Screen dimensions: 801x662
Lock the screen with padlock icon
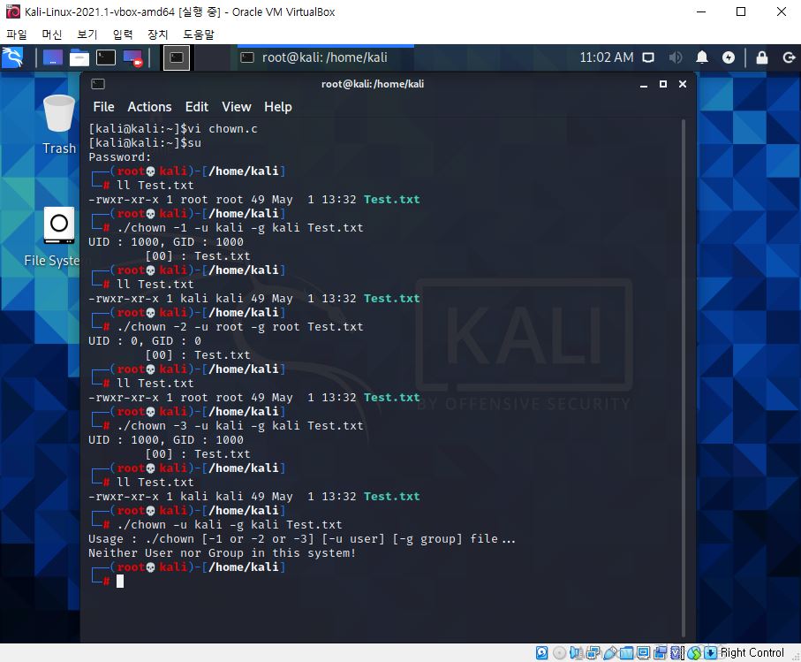(761, 57)
